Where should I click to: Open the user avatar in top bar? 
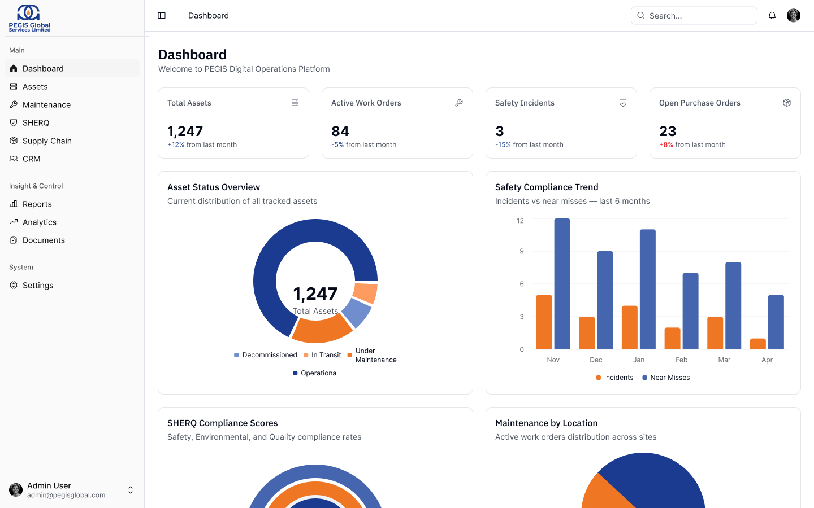(x=794, y=16)
